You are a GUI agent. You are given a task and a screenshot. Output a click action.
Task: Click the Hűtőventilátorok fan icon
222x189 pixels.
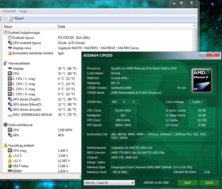5,125
